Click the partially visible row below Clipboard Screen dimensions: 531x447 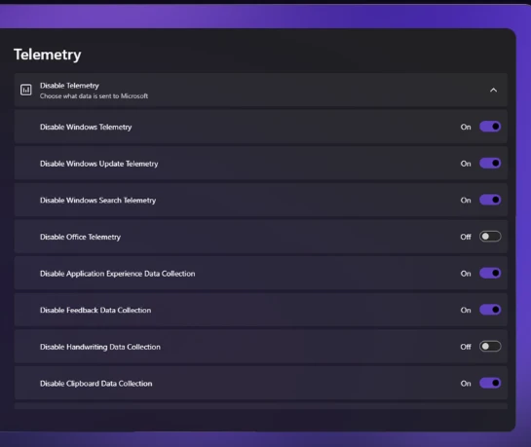tap(261, 406)
